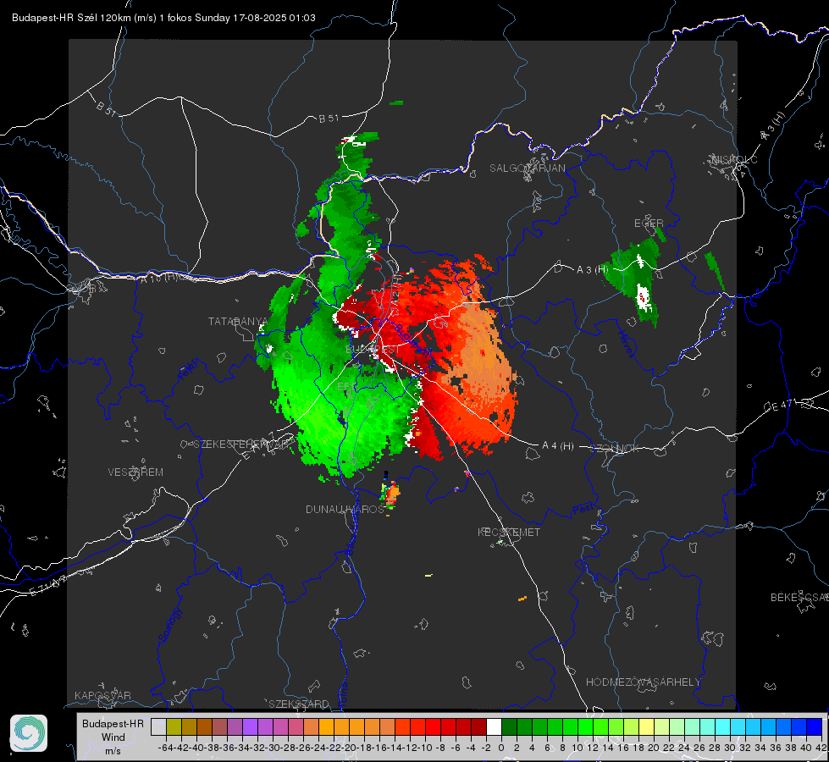Screen dimensions: 829x762
Task: Click the small multicolor echo above Dunaujvaros
Action: (x=390, y=494)
